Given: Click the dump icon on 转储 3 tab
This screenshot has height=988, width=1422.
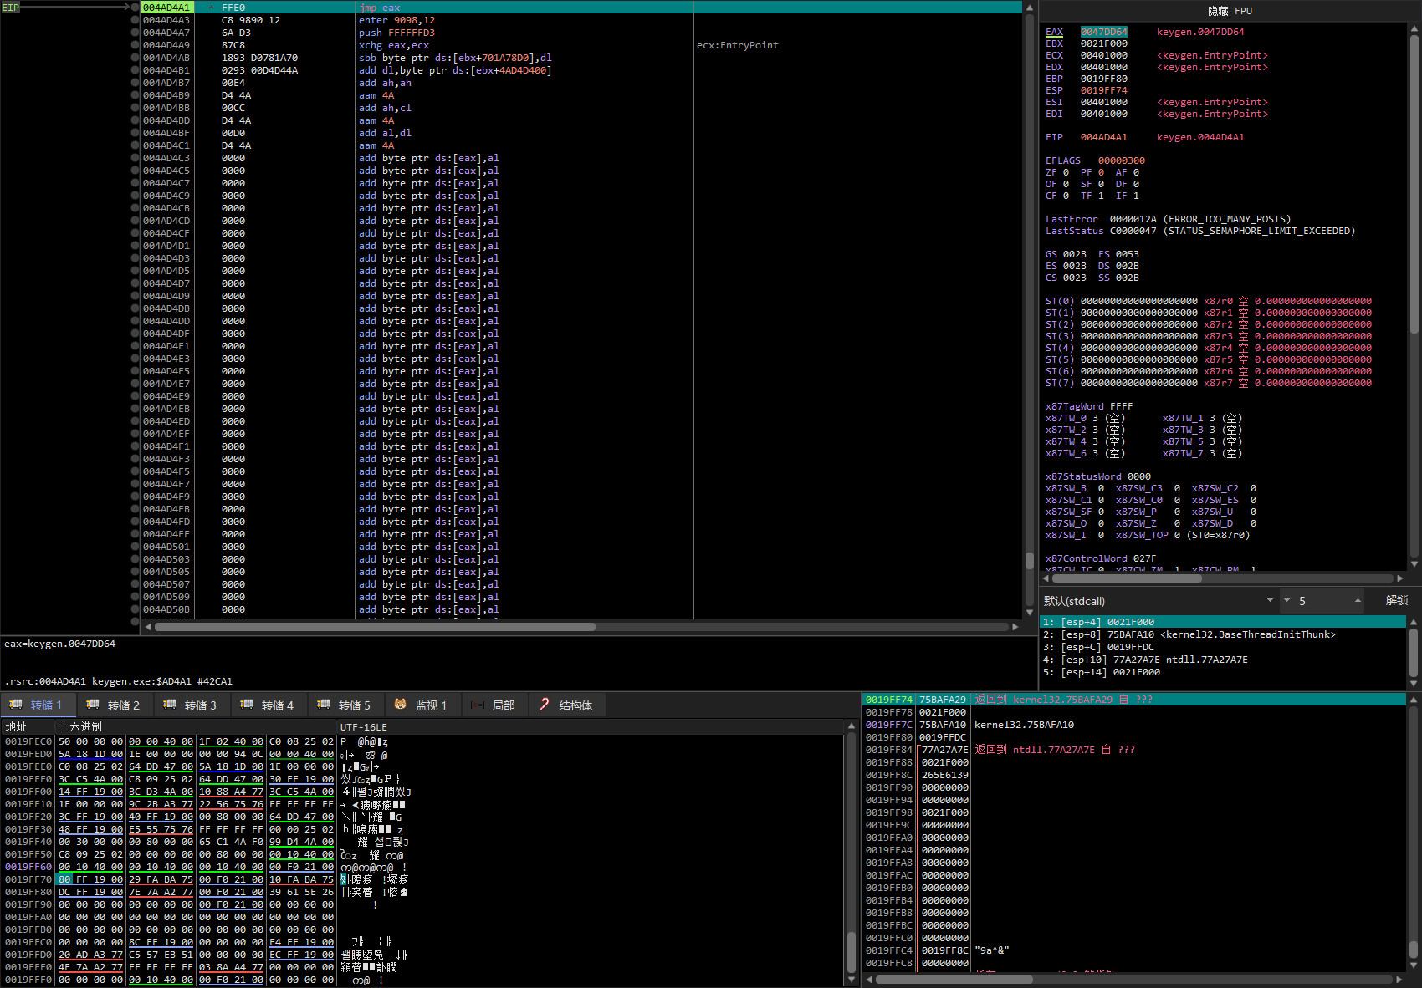Looking at the screenshot, I should [170, 705].
